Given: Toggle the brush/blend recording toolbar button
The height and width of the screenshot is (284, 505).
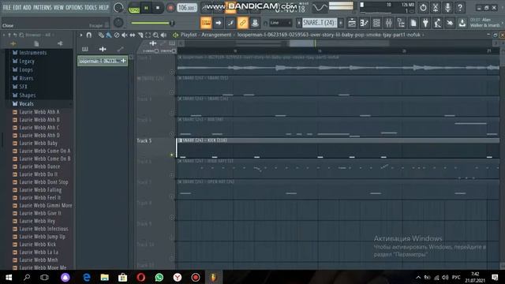Looking at the screenshot, I should (230, 23).
